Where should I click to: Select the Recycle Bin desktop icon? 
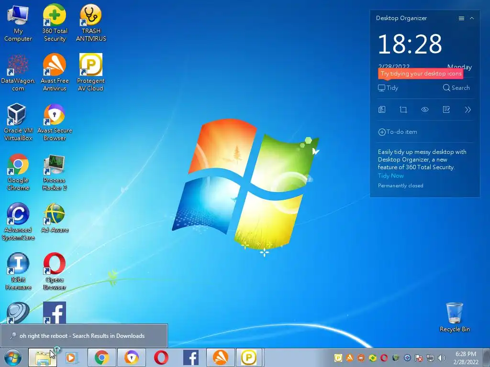point(455,317)
